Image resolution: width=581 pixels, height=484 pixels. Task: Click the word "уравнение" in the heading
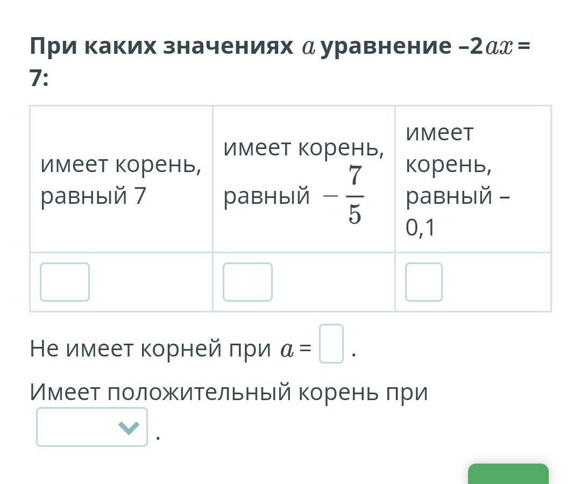(386, 47)
